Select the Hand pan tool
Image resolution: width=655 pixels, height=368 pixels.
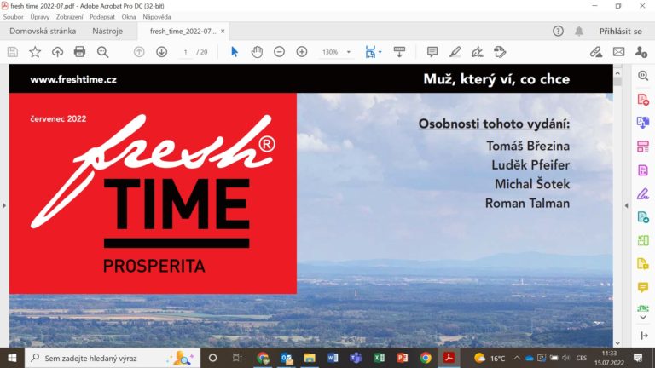pos(257,52)
